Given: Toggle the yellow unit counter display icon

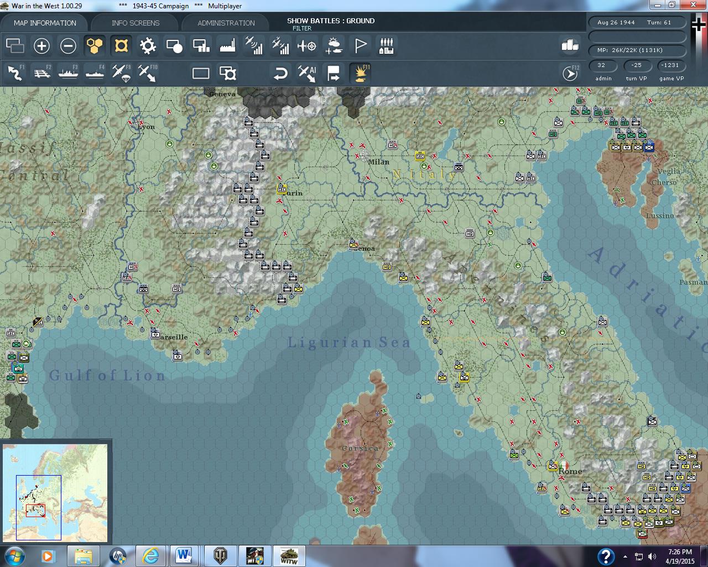Looking at the screenshot, I should (121, 46).
